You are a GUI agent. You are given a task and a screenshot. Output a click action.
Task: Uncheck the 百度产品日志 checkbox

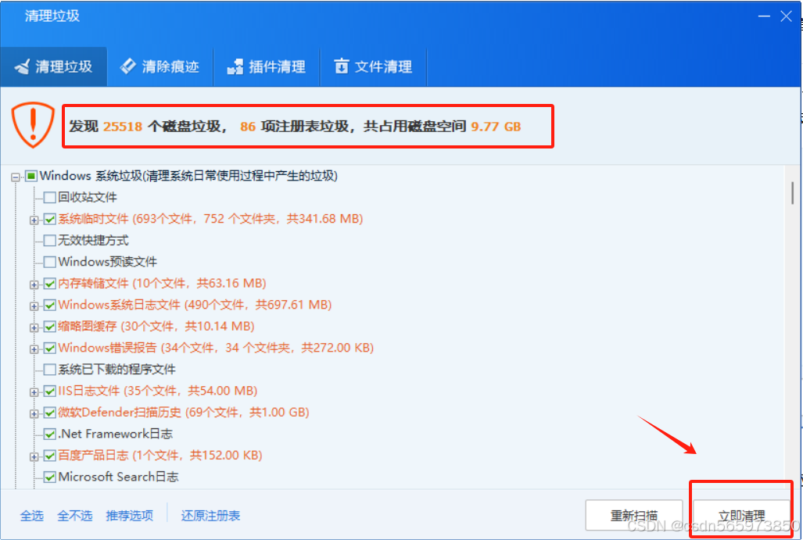click(50, 456)
